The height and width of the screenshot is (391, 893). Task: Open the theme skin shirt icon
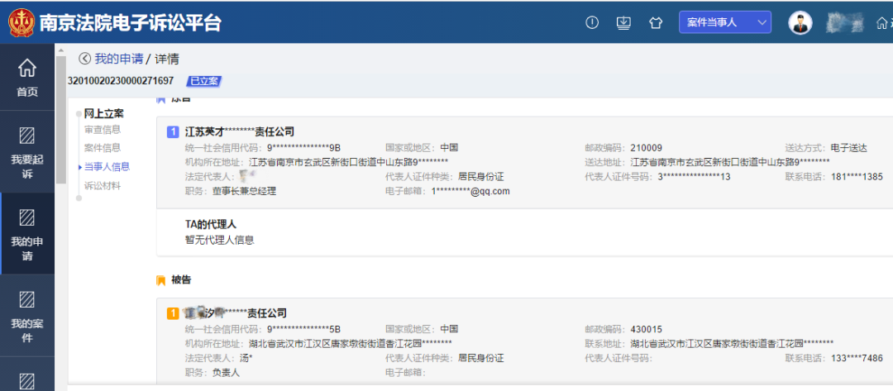point(656,23)
